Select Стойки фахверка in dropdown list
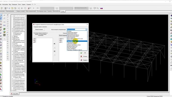This screenshot has height=97, width=172. (77, 48)
